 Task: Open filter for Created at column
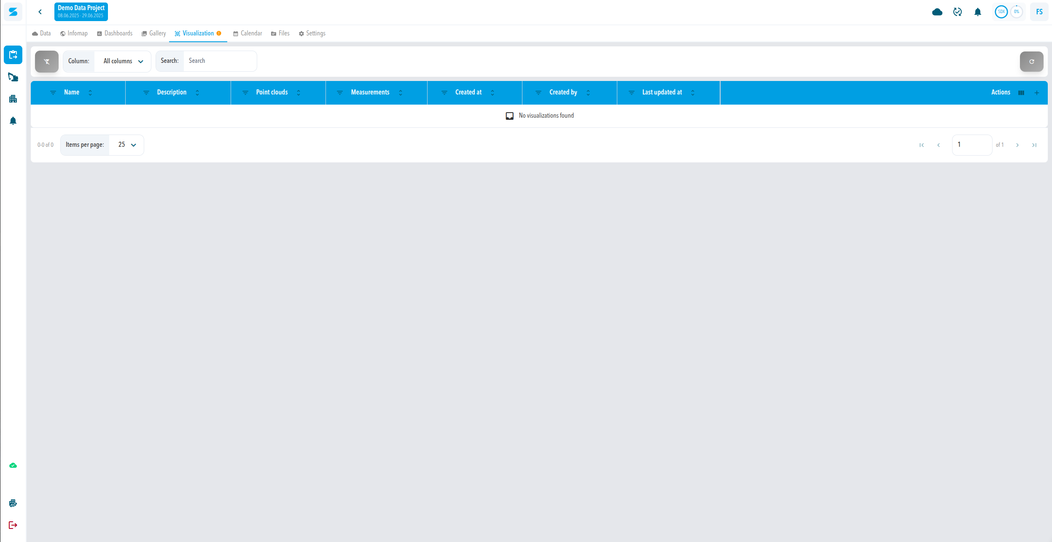(x=444, y=93)
